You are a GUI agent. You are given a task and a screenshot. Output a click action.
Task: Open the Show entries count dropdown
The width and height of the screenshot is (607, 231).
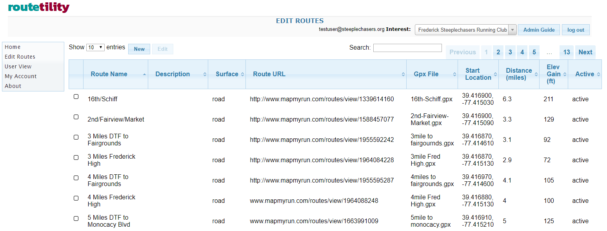point(95,47)
